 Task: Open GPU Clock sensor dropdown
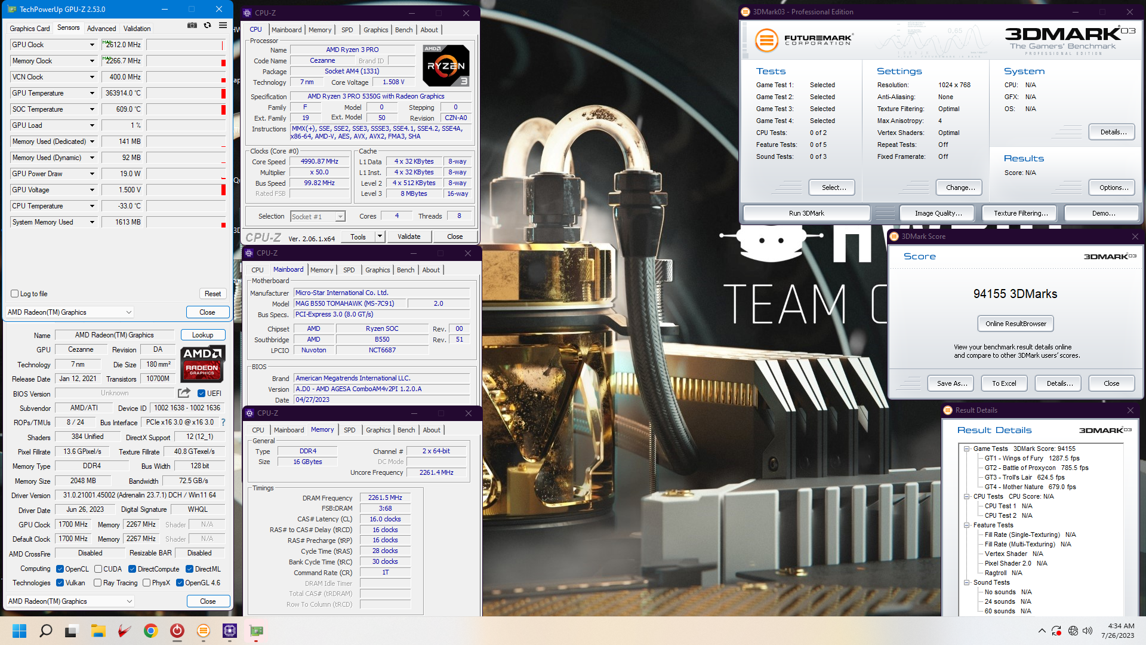click(92, 45)
